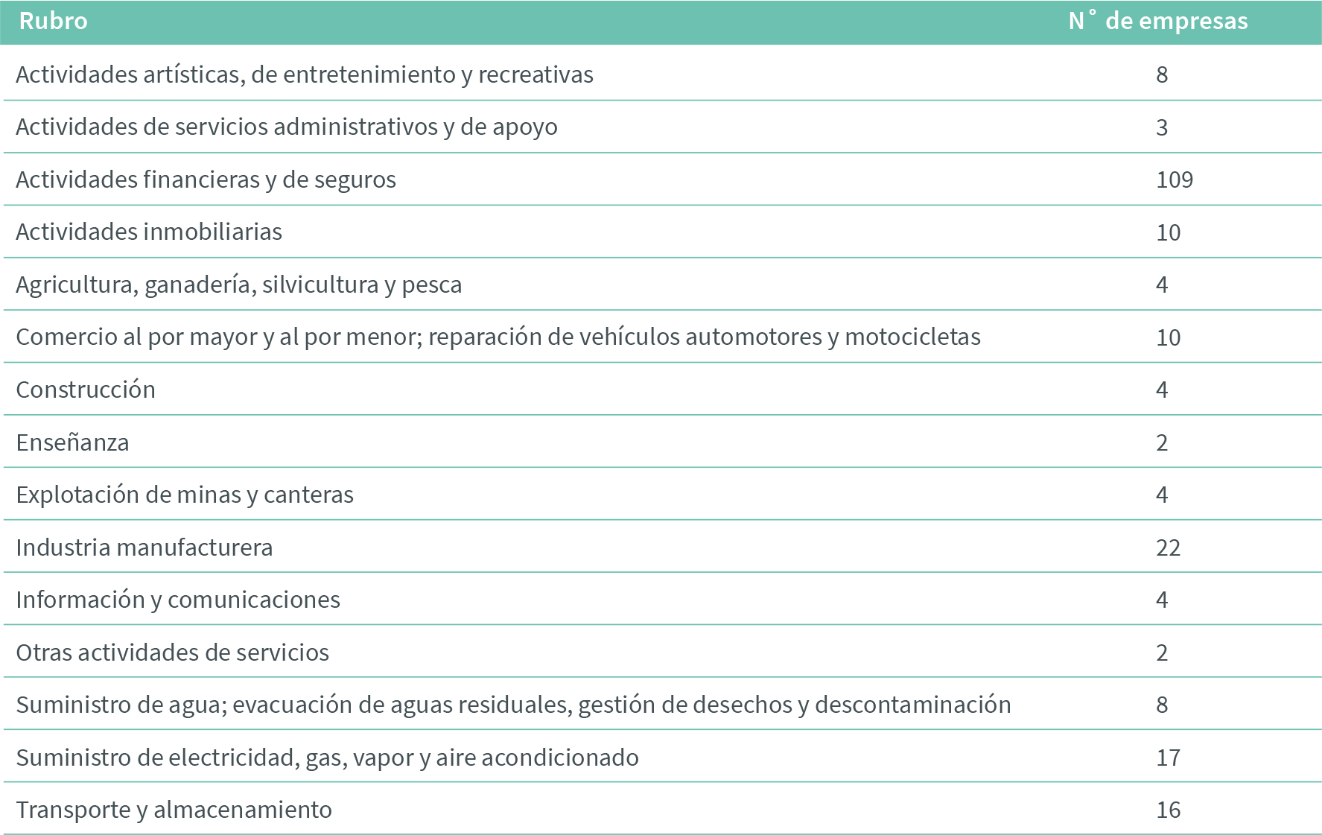This screenshot has height=835, width=1322.
Task: Click the value 22 for manufacturing
Action: (x=1168, y=548)
